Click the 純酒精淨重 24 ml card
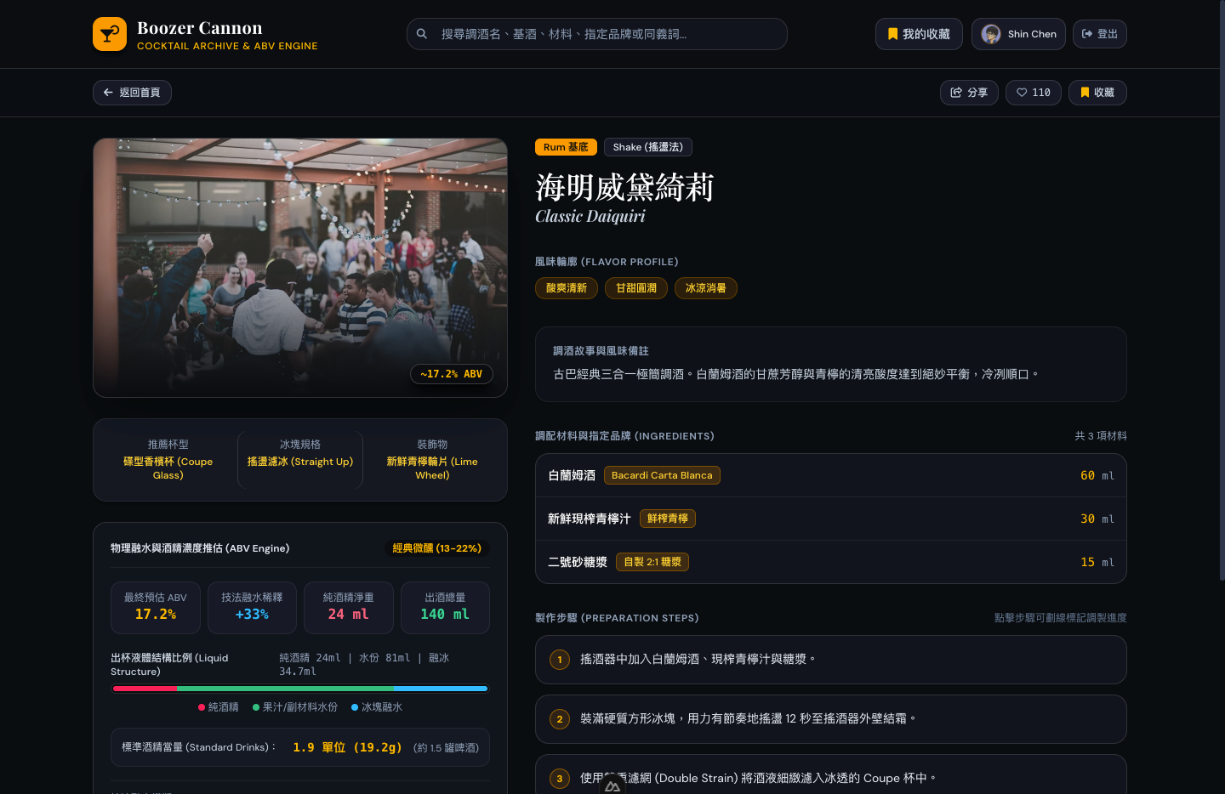Viewport: 1225px width, 794px height. click(349, 608)
